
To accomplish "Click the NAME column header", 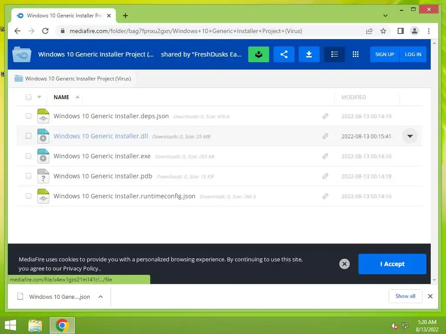I will tap(61, 97).
